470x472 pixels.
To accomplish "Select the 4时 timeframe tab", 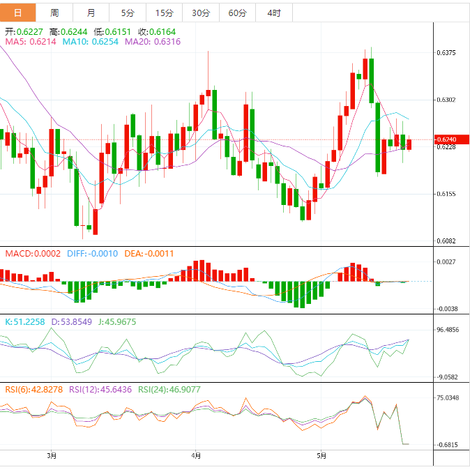I will tap(273, 13).
